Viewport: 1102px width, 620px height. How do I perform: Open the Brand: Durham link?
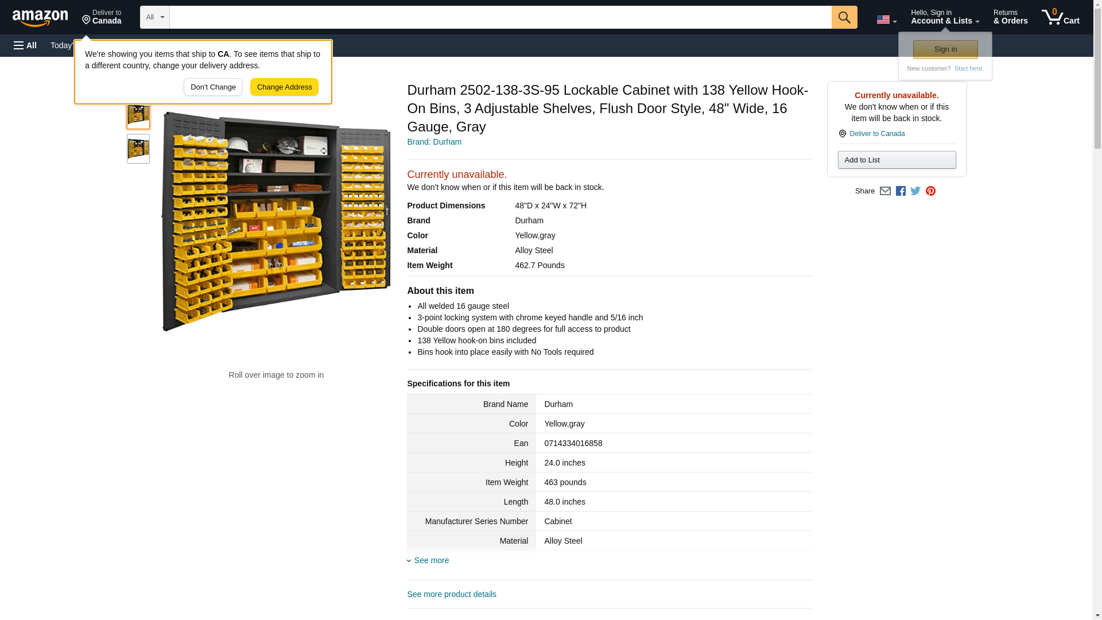pyautogui.click(x=434, y=142)
